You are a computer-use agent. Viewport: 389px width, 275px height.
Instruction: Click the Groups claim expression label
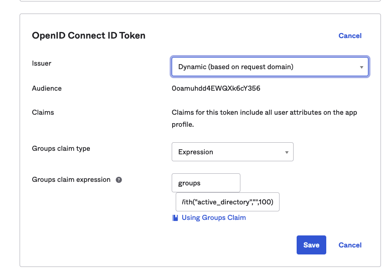tap(71, 179)
